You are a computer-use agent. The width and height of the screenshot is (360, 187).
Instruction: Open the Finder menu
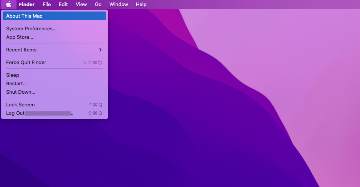26,4
